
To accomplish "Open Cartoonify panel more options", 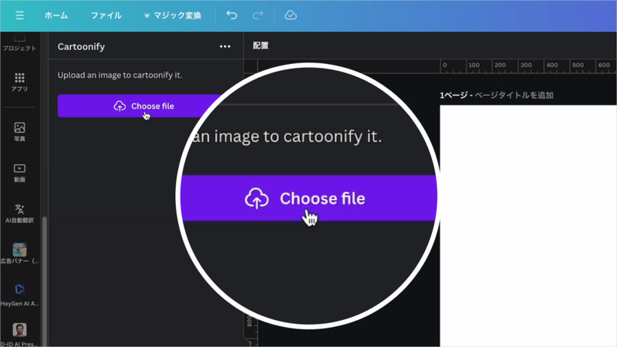I will pyautogui.click(x=225, y=46).
